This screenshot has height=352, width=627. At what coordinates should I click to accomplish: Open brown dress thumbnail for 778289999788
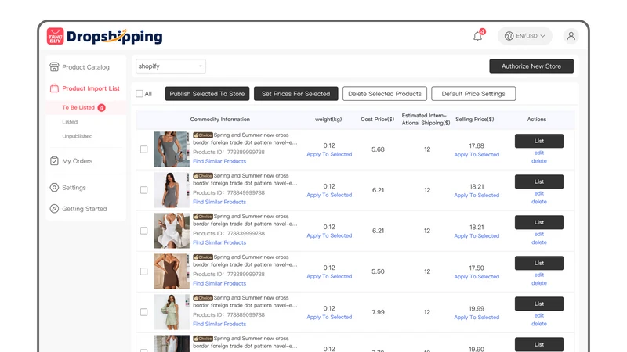(x=172, y=271)
